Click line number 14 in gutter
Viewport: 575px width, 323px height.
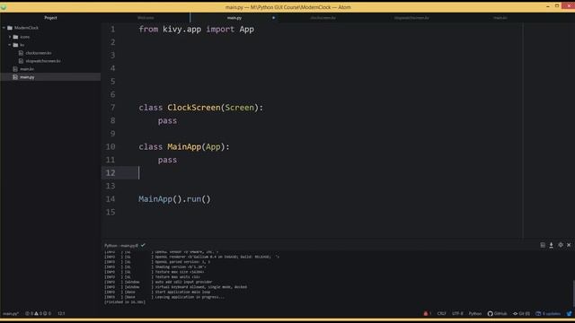111,199
